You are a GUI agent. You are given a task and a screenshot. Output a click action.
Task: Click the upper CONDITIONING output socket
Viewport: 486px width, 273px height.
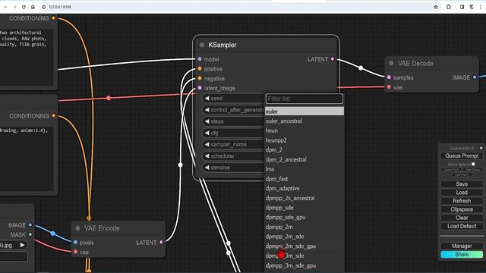click(54, 18)
